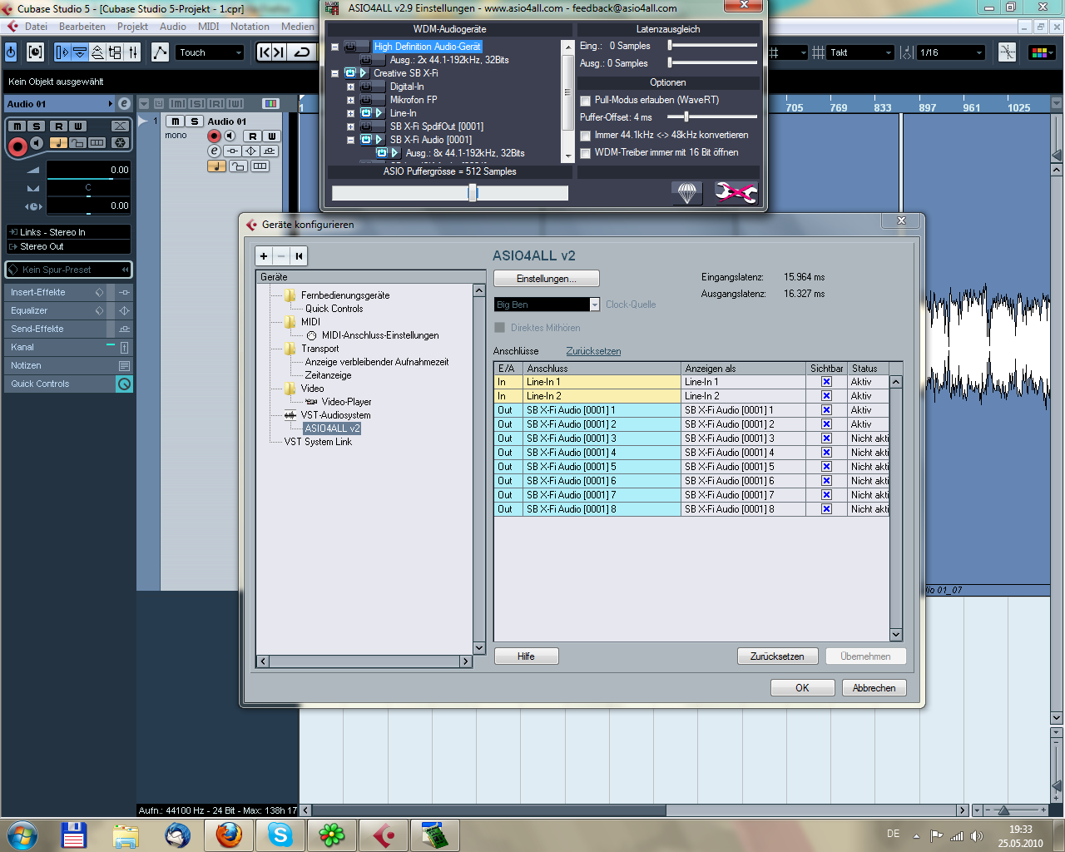Screen dimensions: 1065x852
Task: Toggle Solo button on Audio 01 track list
Action: pos(195,121)
